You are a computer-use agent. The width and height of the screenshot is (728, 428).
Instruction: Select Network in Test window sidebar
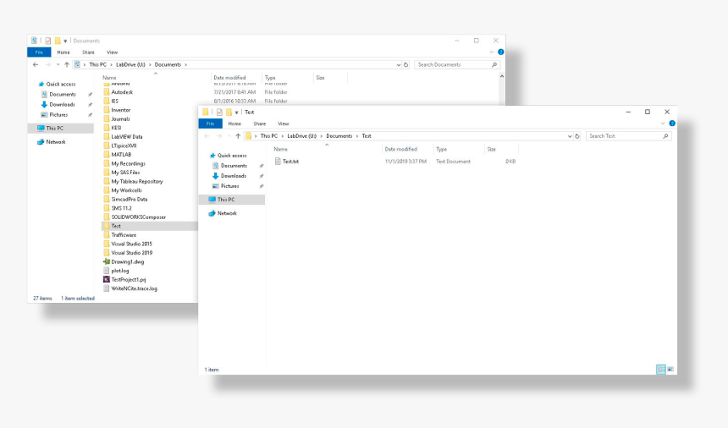click(x=227, y=213)
